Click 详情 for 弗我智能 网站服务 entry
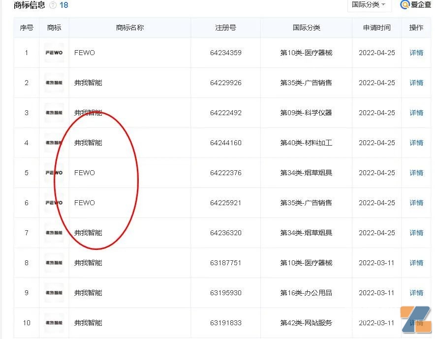Image resolution: width=437 pixels, height=339 pixels. 416,323
